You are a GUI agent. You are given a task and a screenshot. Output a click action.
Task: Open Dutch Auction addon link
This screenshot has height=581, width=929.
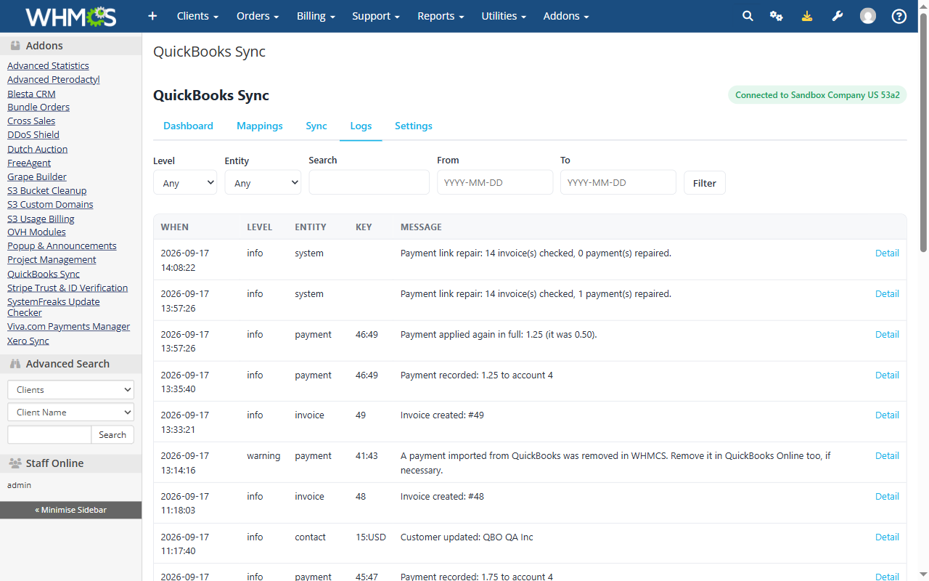point(38,149)
